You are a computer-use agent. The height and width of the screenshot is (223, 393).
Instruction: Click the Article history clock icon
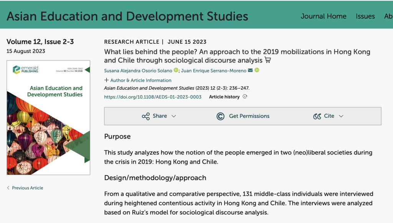pyautogui.click(x=245, y=97)
